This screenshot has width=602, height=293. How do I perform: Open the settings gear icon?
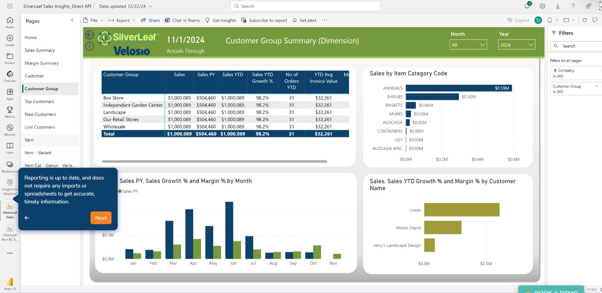pyautogui.click(x=542, y=6)
